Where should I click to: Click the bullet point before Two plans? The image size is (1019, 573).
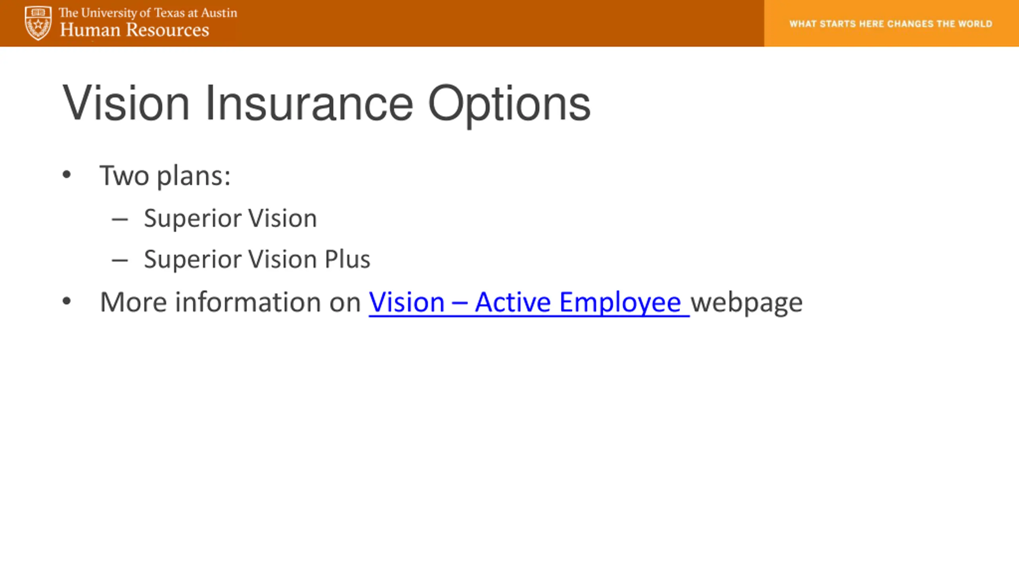pyautogui.click(x=66, y=175)
